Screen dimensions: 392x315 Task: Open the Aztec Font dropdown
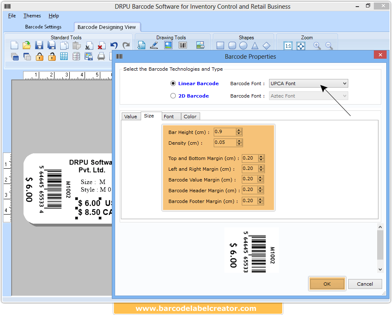(345, 95)
